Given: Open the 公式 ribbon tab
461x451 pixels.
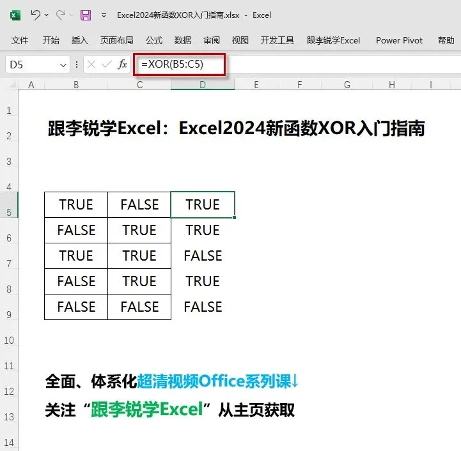Looking at the screenshot, I should click(153, 40).
